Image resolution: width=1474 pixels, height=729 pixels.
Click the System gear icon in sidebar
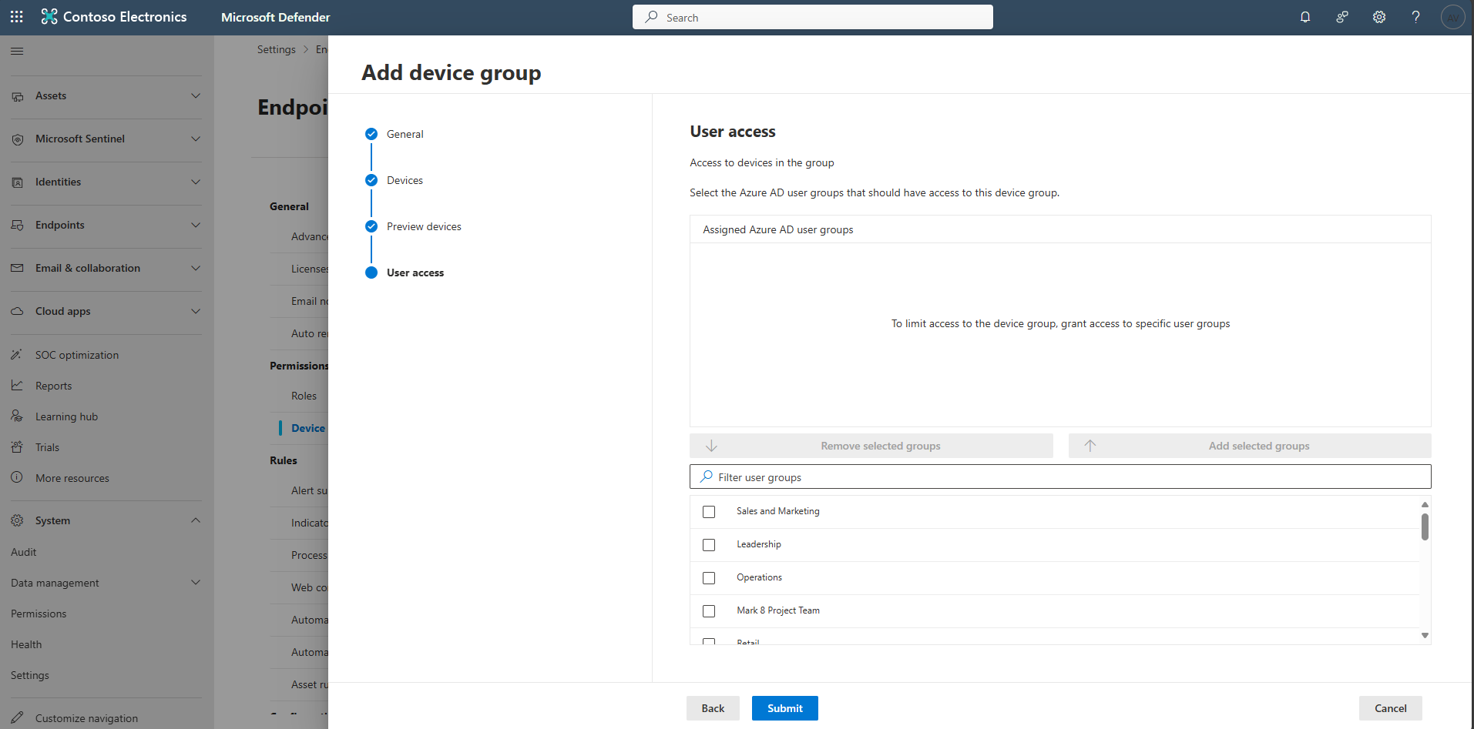click(x=17, y=521)
